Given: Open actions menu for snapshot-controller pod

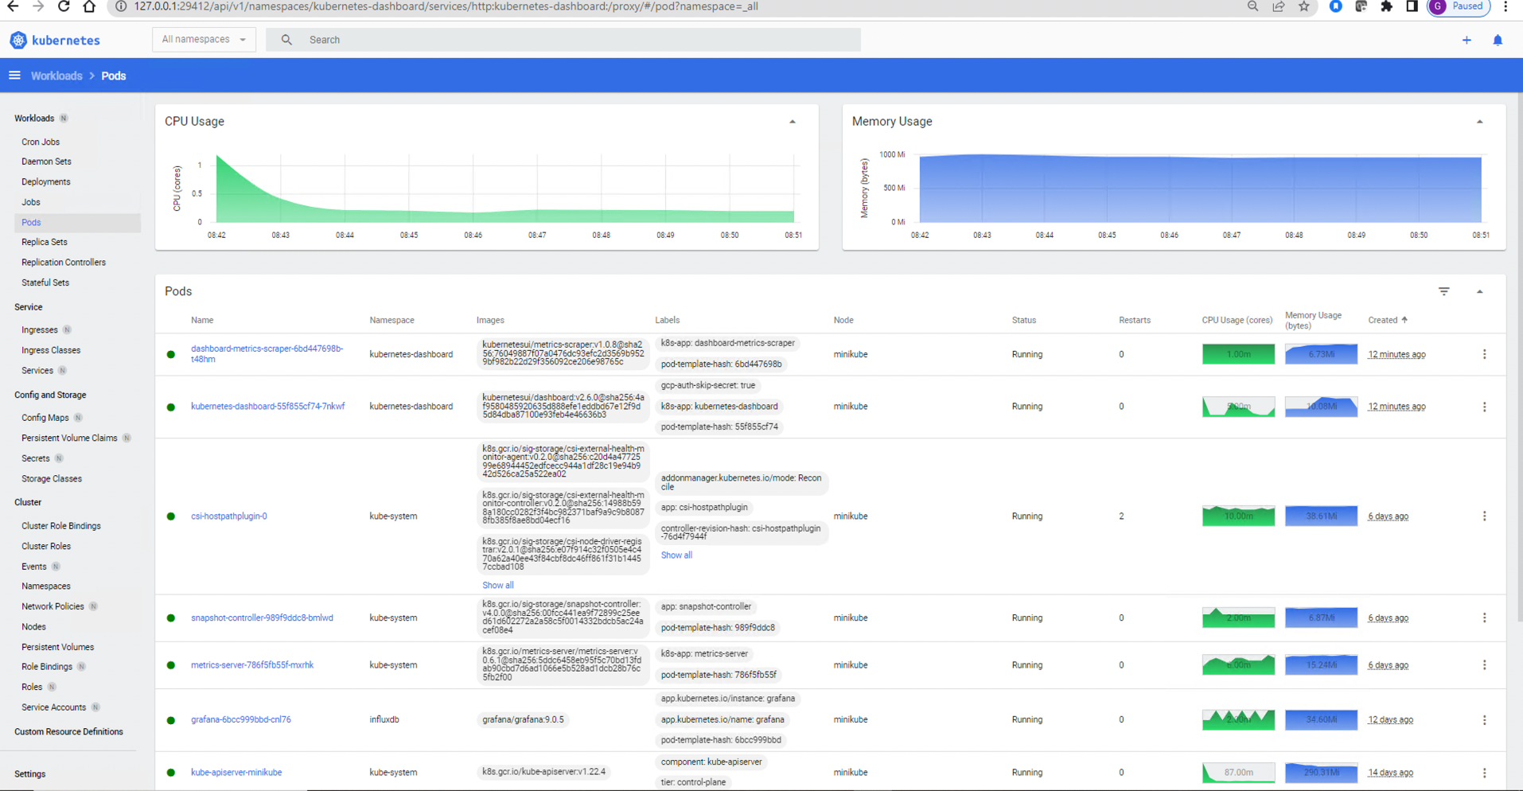Looking at the screenshot, I should pos(1484,618).
